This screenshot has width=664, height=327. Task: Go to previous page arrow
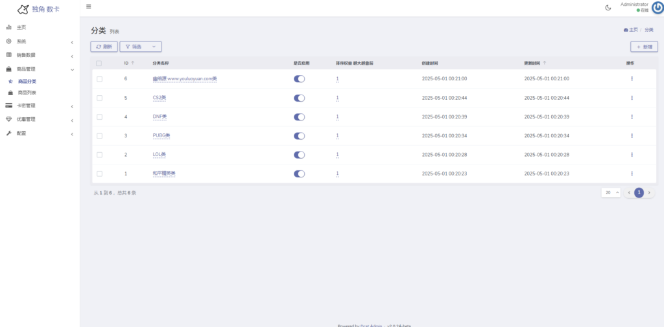click(629, 193)
